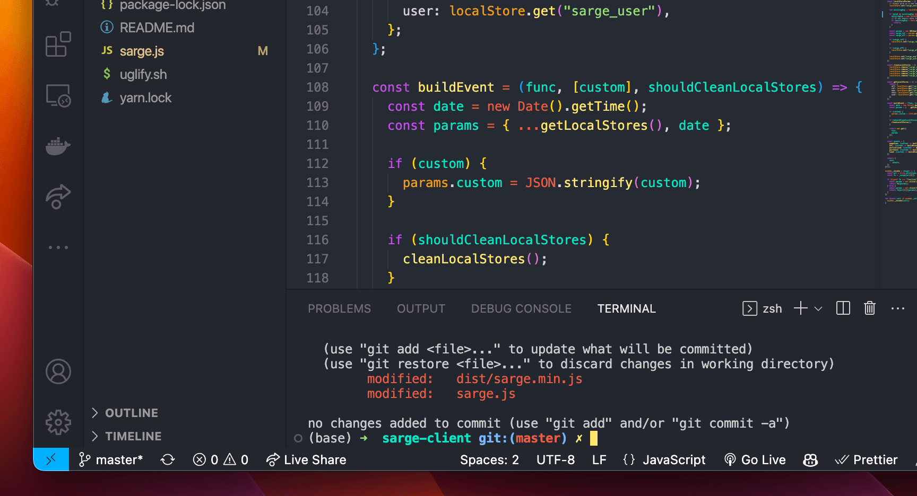Kill terminal with the trash icon
Viewport: 917px width, 496px height.
click(x=869, y=308)
